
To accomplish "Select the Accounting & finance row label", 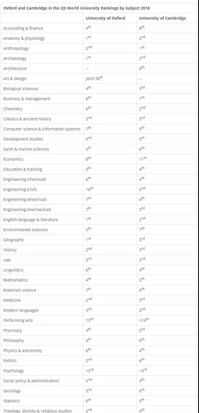I will [23, 28].
